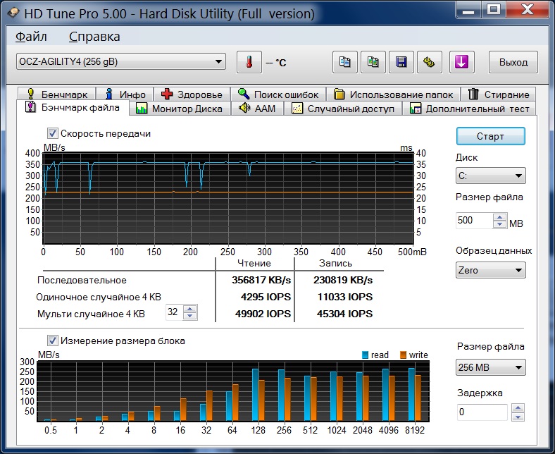
Task: Toggle the Скорость передачи checkbox
Action: (x=52, y=133)
